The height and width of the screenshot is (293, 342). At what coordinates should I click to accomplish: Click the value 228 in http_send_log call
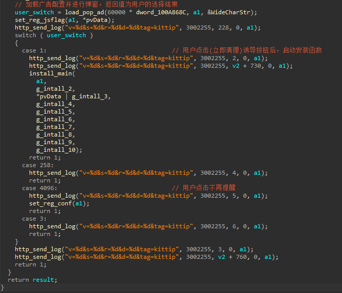click(223, 28)
